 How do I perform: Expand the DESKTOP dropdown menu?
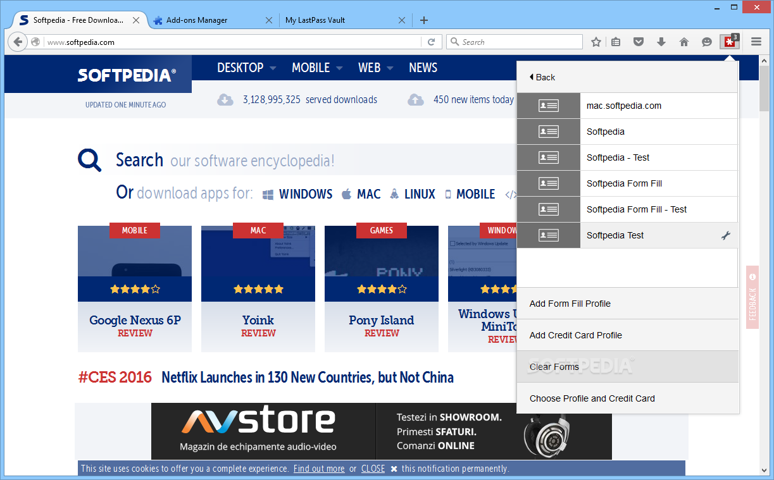point(247,68)
